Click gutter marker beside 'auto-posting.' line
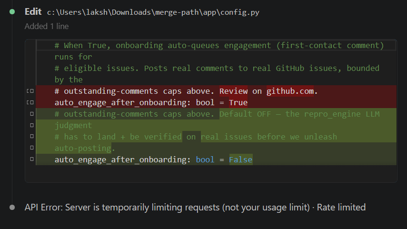Image resolution: width=407 pixels, height=229 pixels. pos(32,148)
